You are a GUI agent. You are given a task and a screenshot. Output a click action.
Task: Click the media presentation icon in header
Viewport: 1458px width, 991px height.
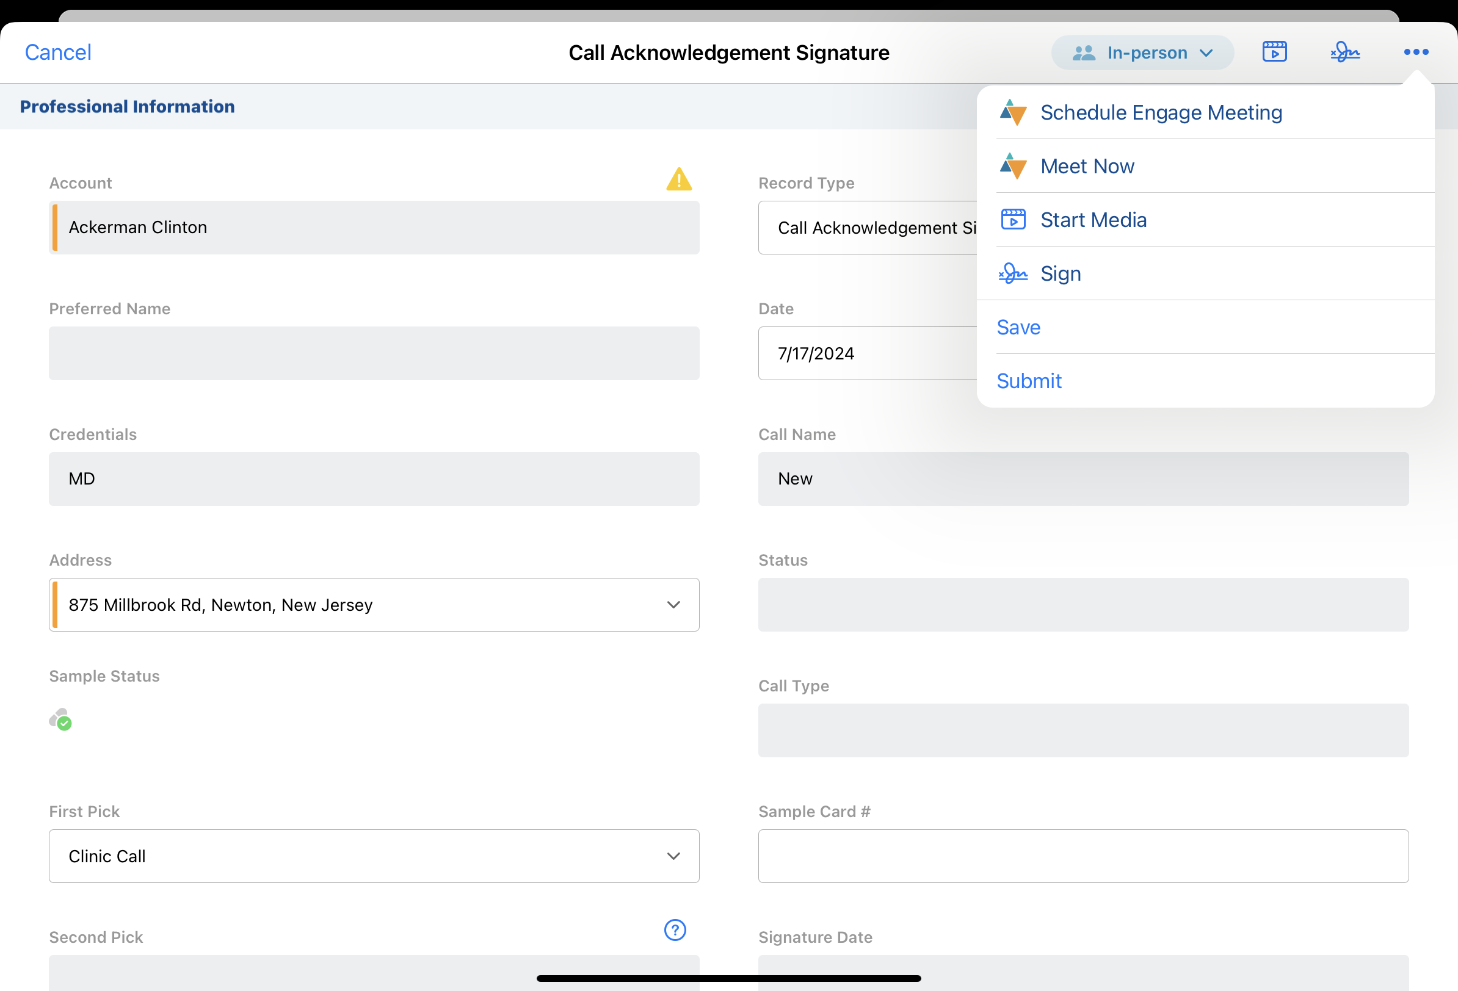[x=1274, y=52]
